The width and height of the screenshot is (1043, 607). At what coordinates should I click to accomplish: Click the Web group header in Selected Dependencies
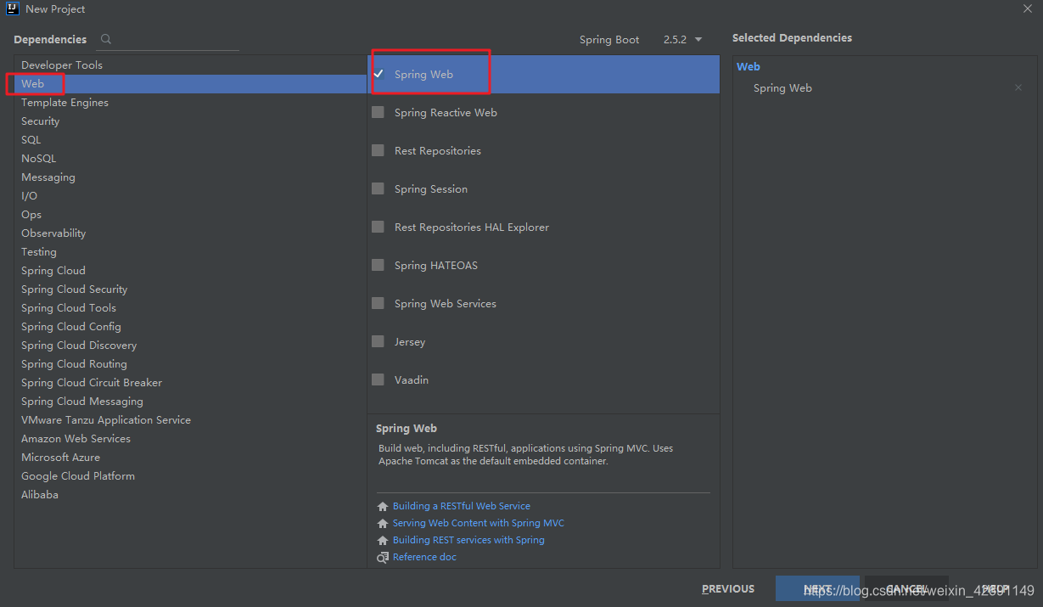pyautogui.click(x=749, y=66)
